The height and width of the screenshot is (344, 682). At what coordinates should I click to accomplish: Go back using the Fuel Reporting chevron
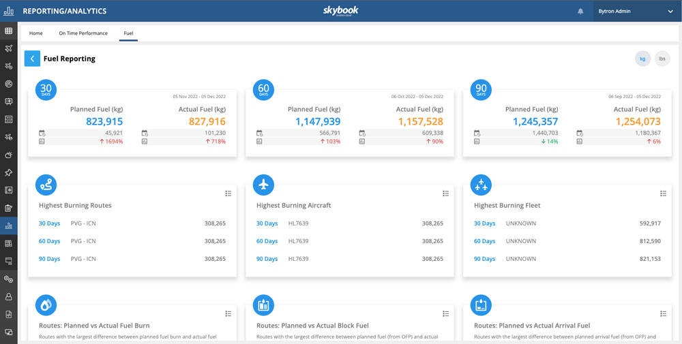tap(32, 59)
